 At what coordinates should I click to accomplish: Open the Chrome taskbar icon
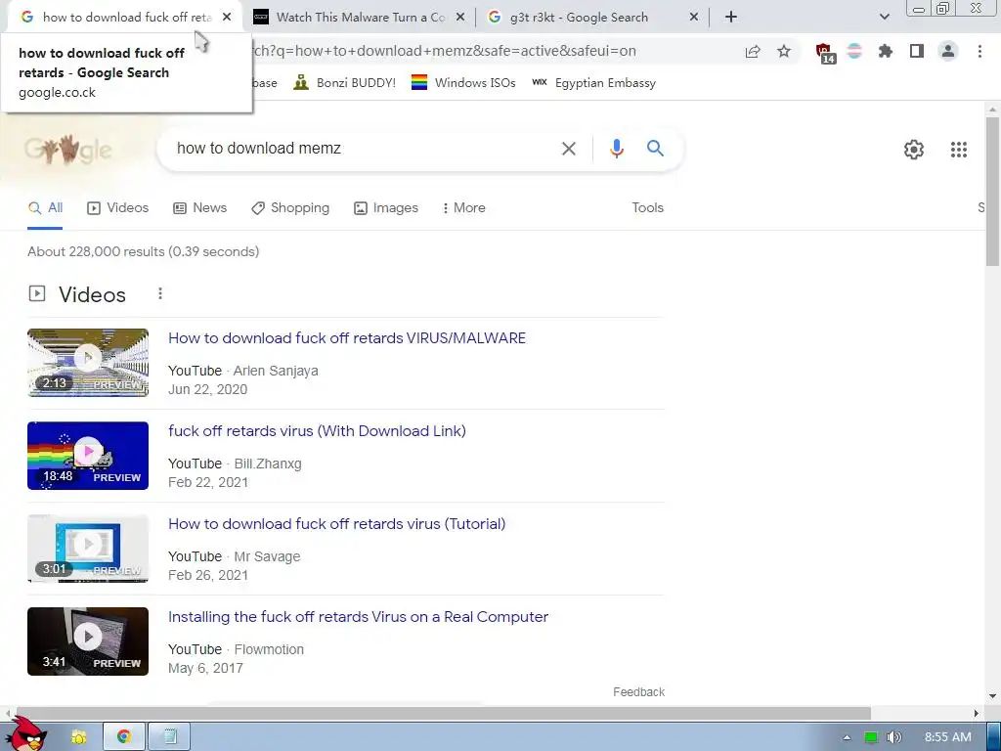click(124, 736)
